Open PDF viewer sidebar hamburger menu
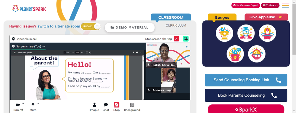Image resolution: width=296 pixels, height=113 pixels. [15, 53]
